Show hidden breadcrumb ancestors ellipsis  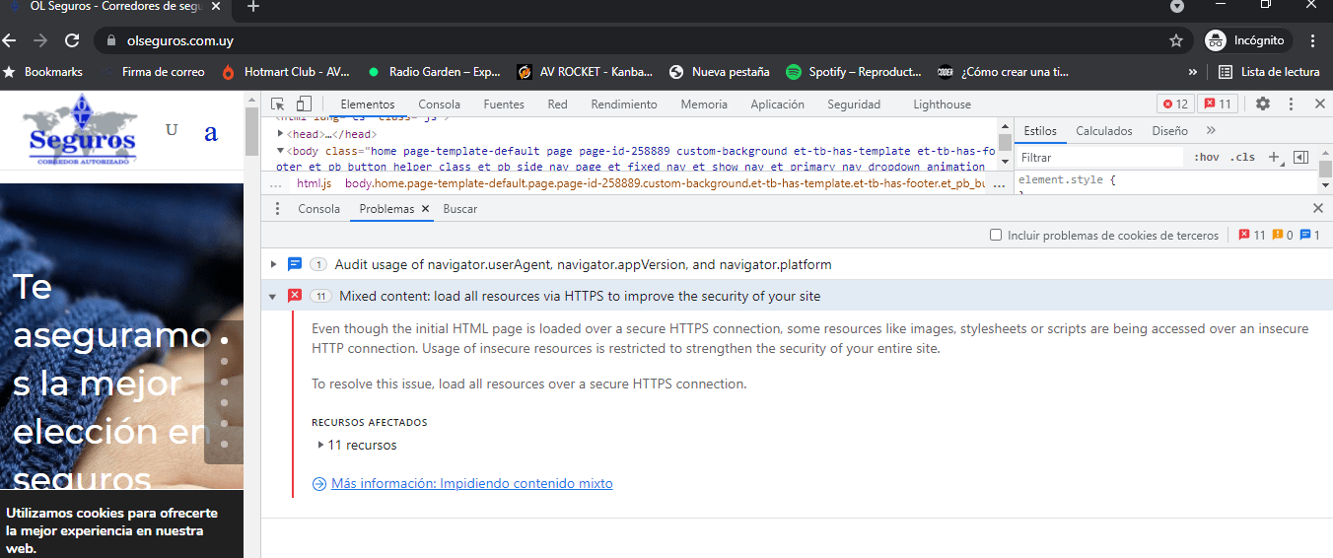275,183
